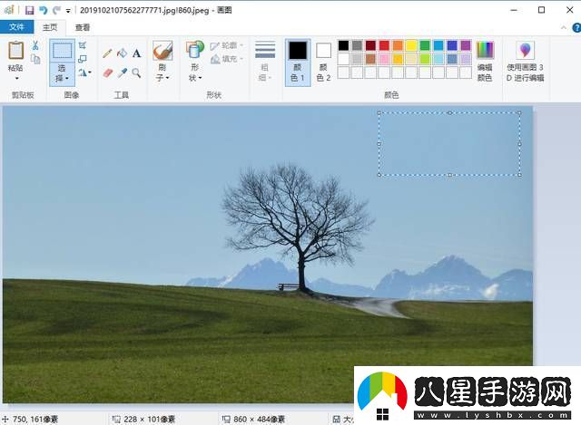Select the Pencil tool

point(107,53)
